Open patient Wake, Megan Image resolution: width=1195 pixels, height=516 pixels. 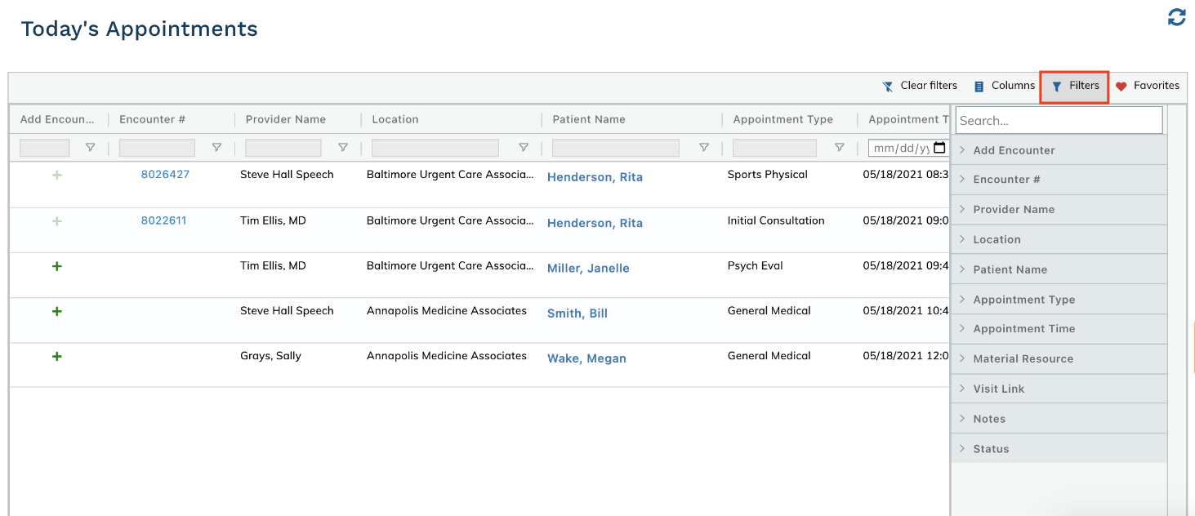[586, 358]
